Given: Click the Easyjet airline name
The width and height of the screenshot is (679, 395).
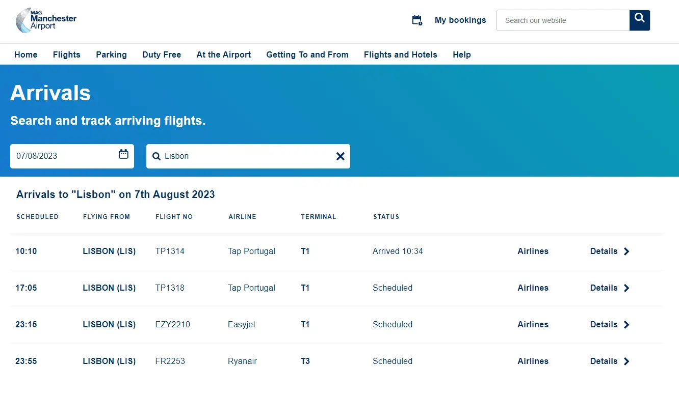Looking at the screenshot, I should tap(242, 325).
